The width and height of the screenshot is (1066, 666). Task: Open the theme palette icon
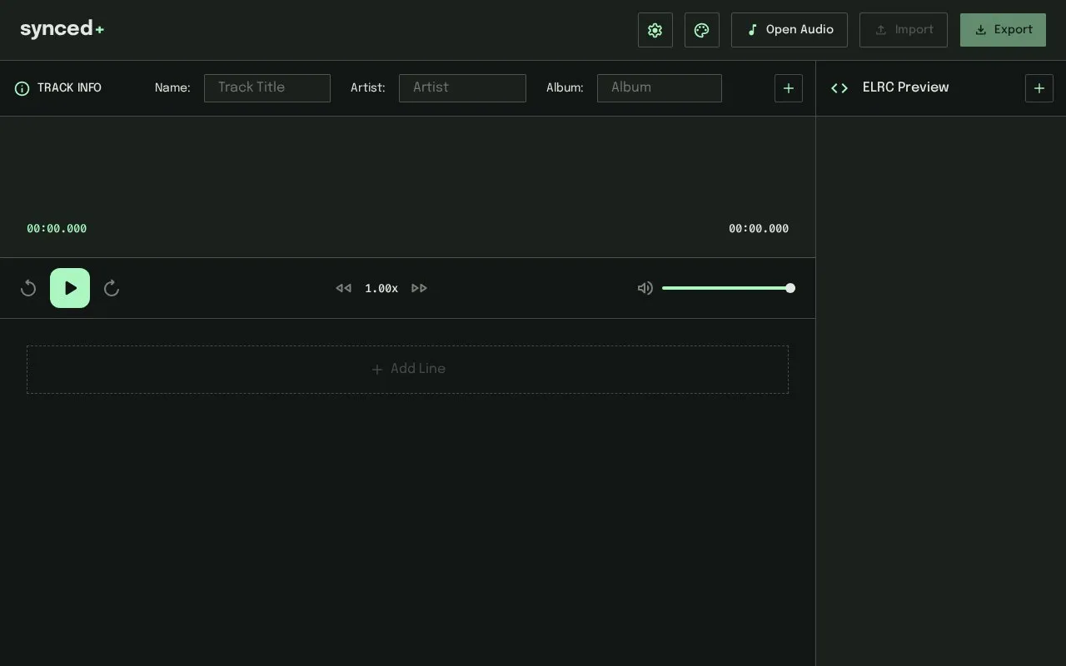pos(702,30)
